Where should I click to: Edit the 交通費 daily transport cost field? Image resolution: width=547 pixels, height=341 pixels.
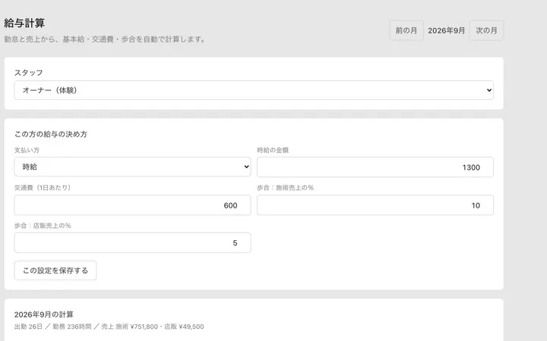click(x=132, y=205)
